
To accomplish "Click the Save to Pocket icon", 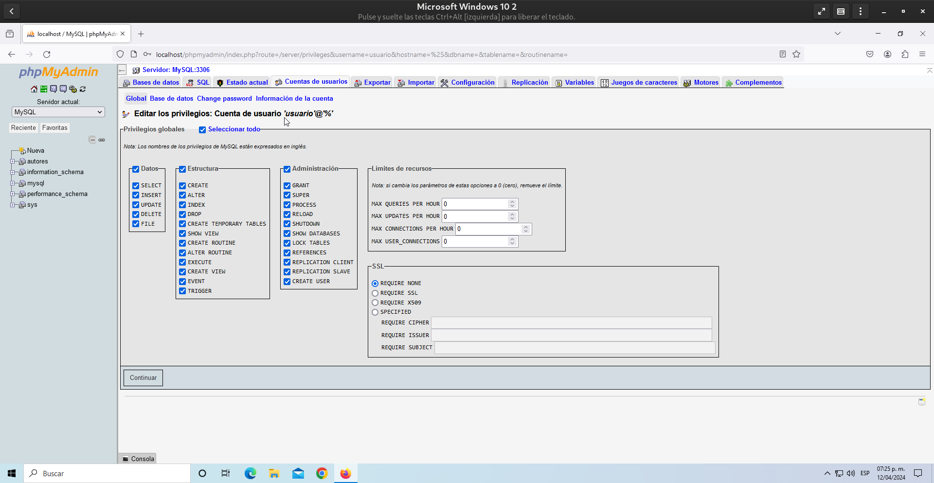I will 870,54.
